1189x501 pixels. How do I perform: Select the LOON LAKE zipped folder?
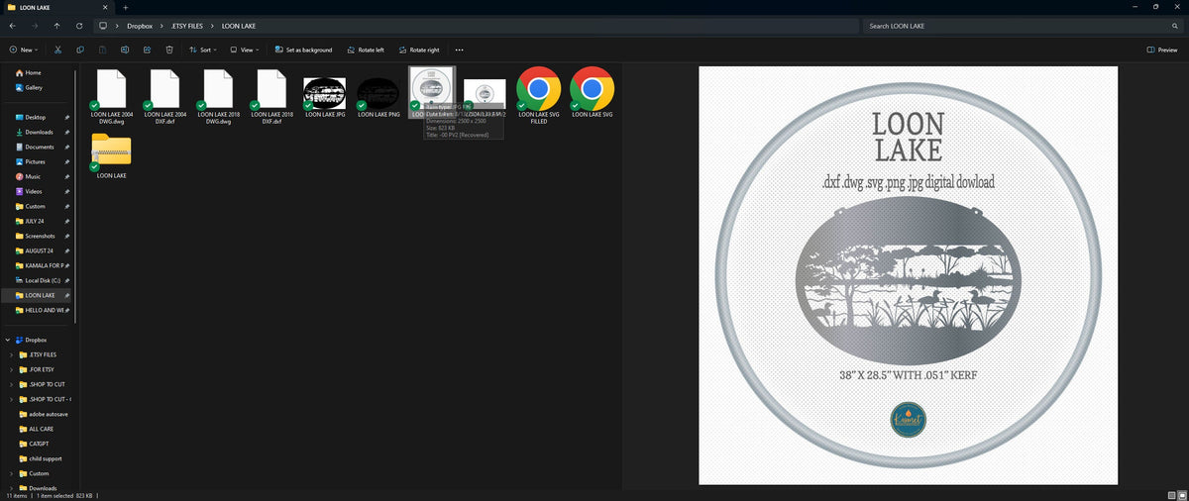tap(111, 156)
